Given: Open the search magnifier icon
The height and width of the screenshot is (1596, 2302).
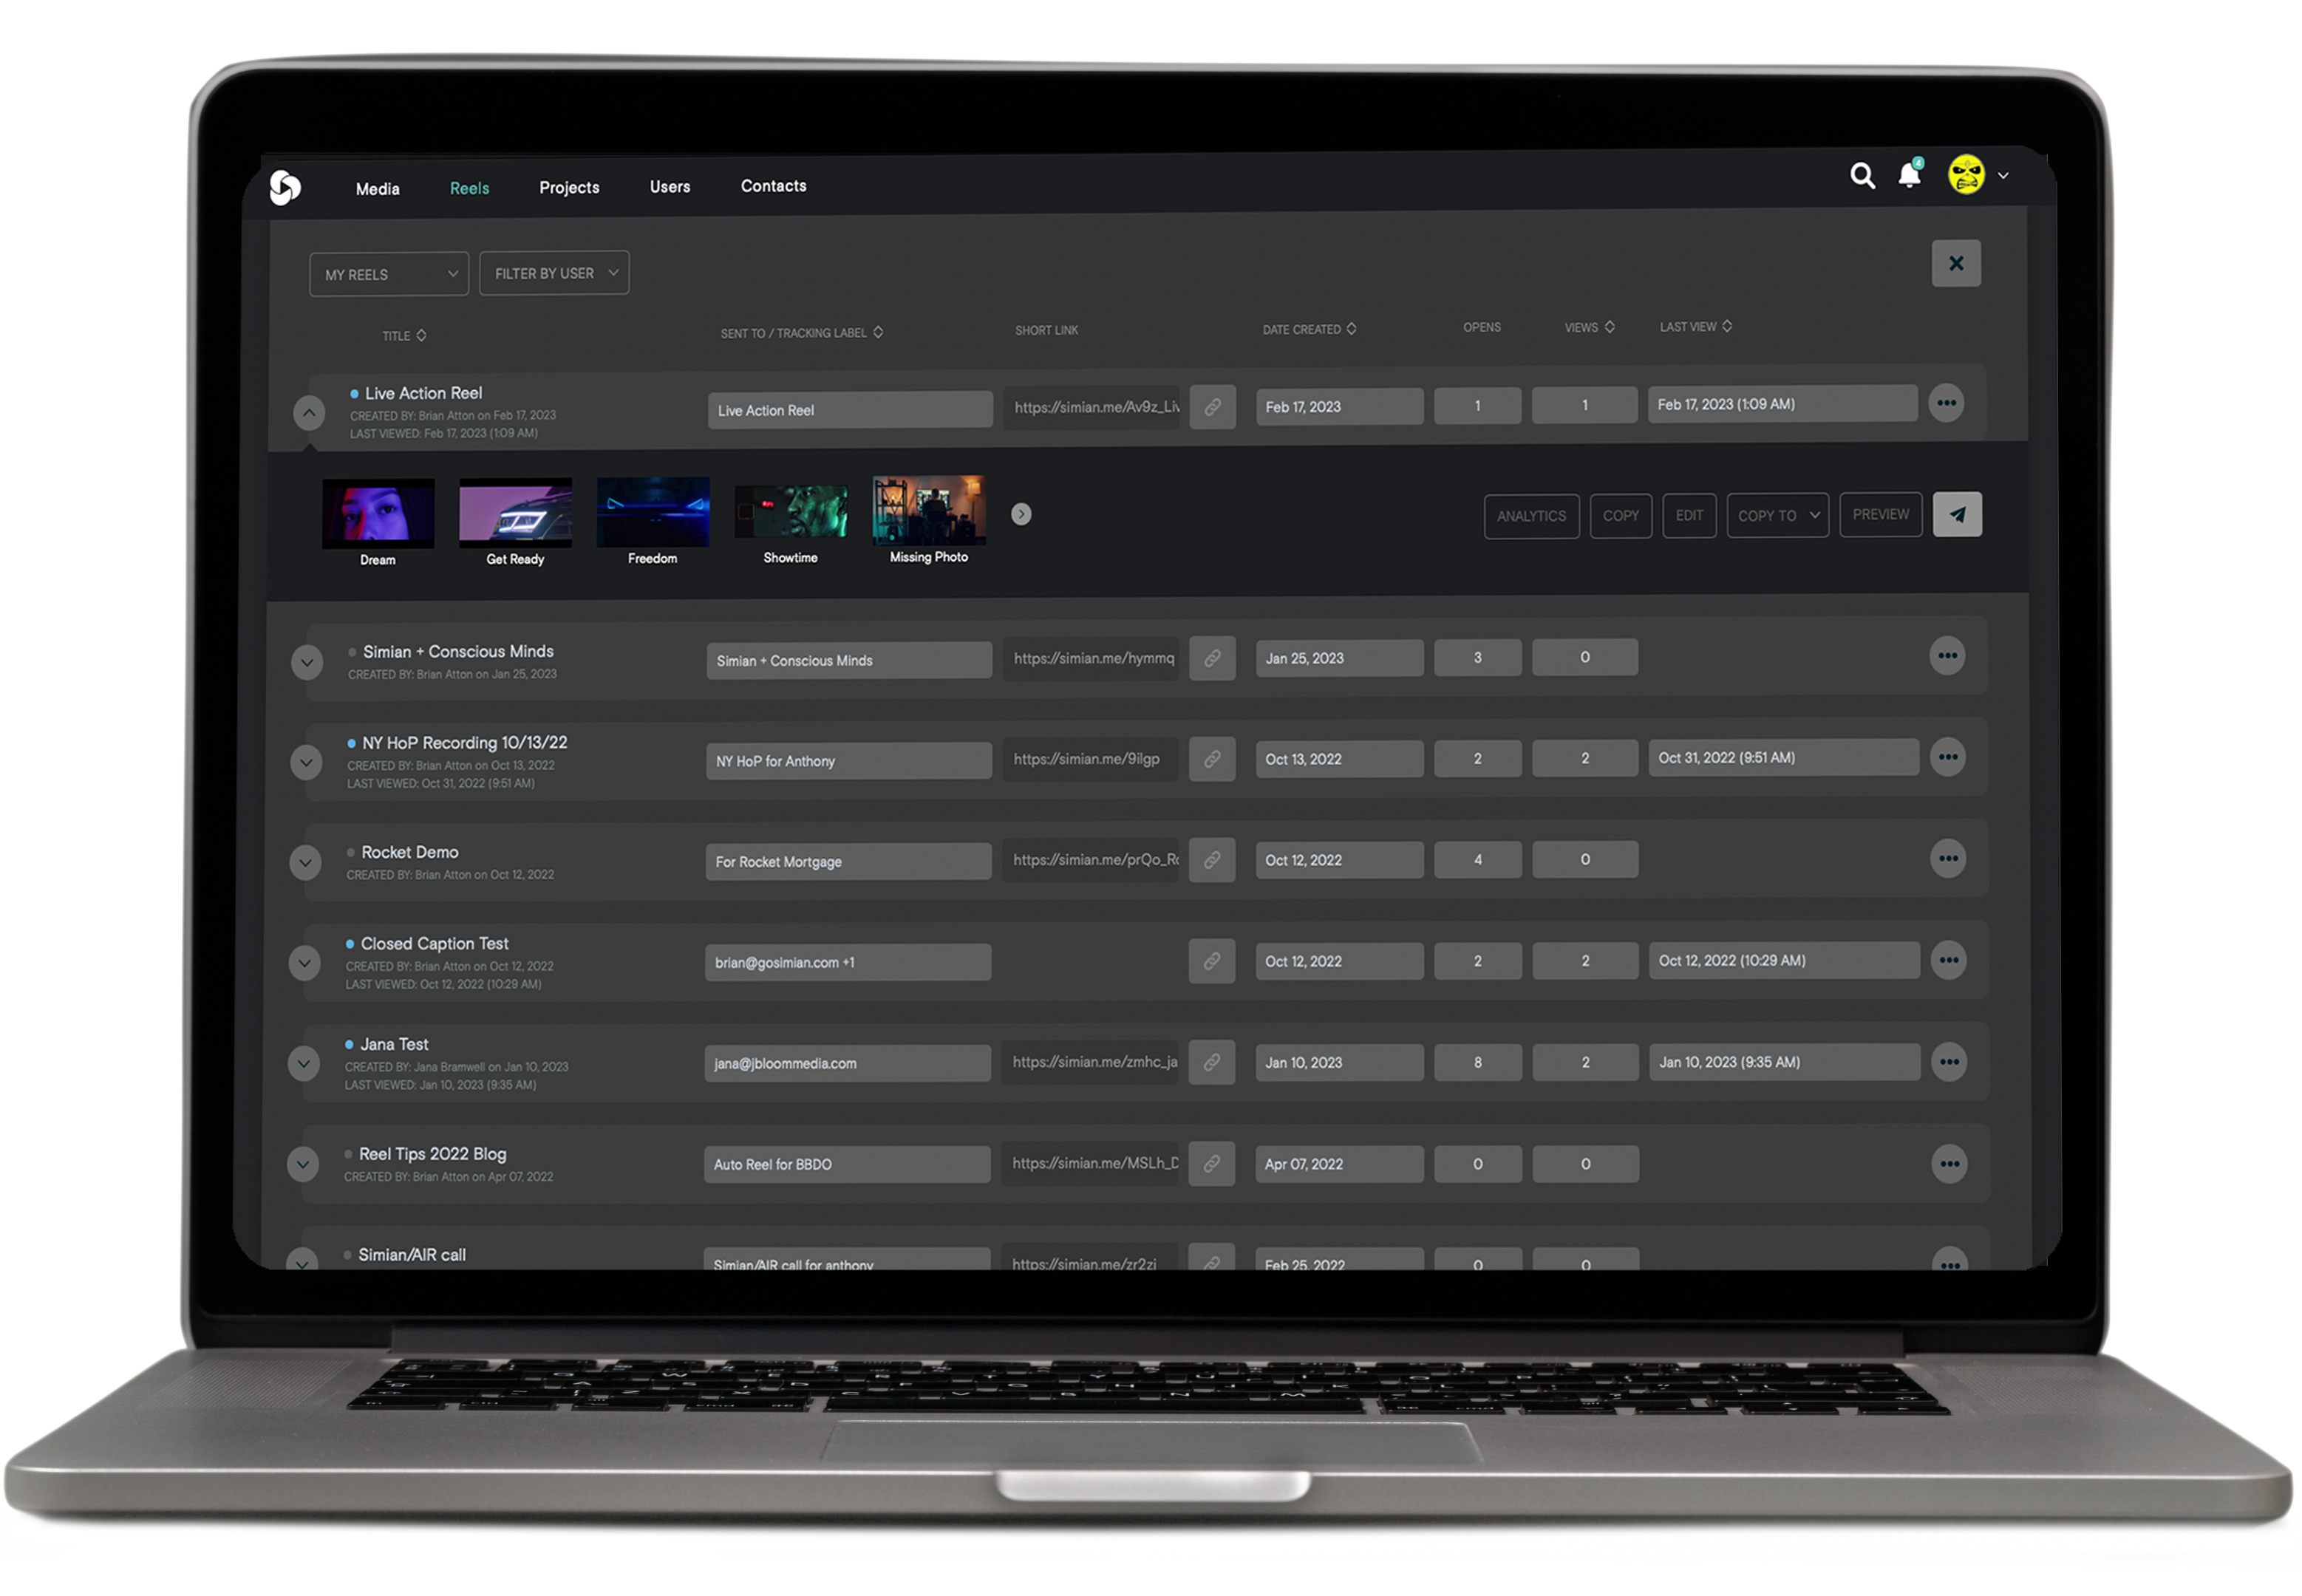Looking at the screenshot, I should click(1861, 176).
